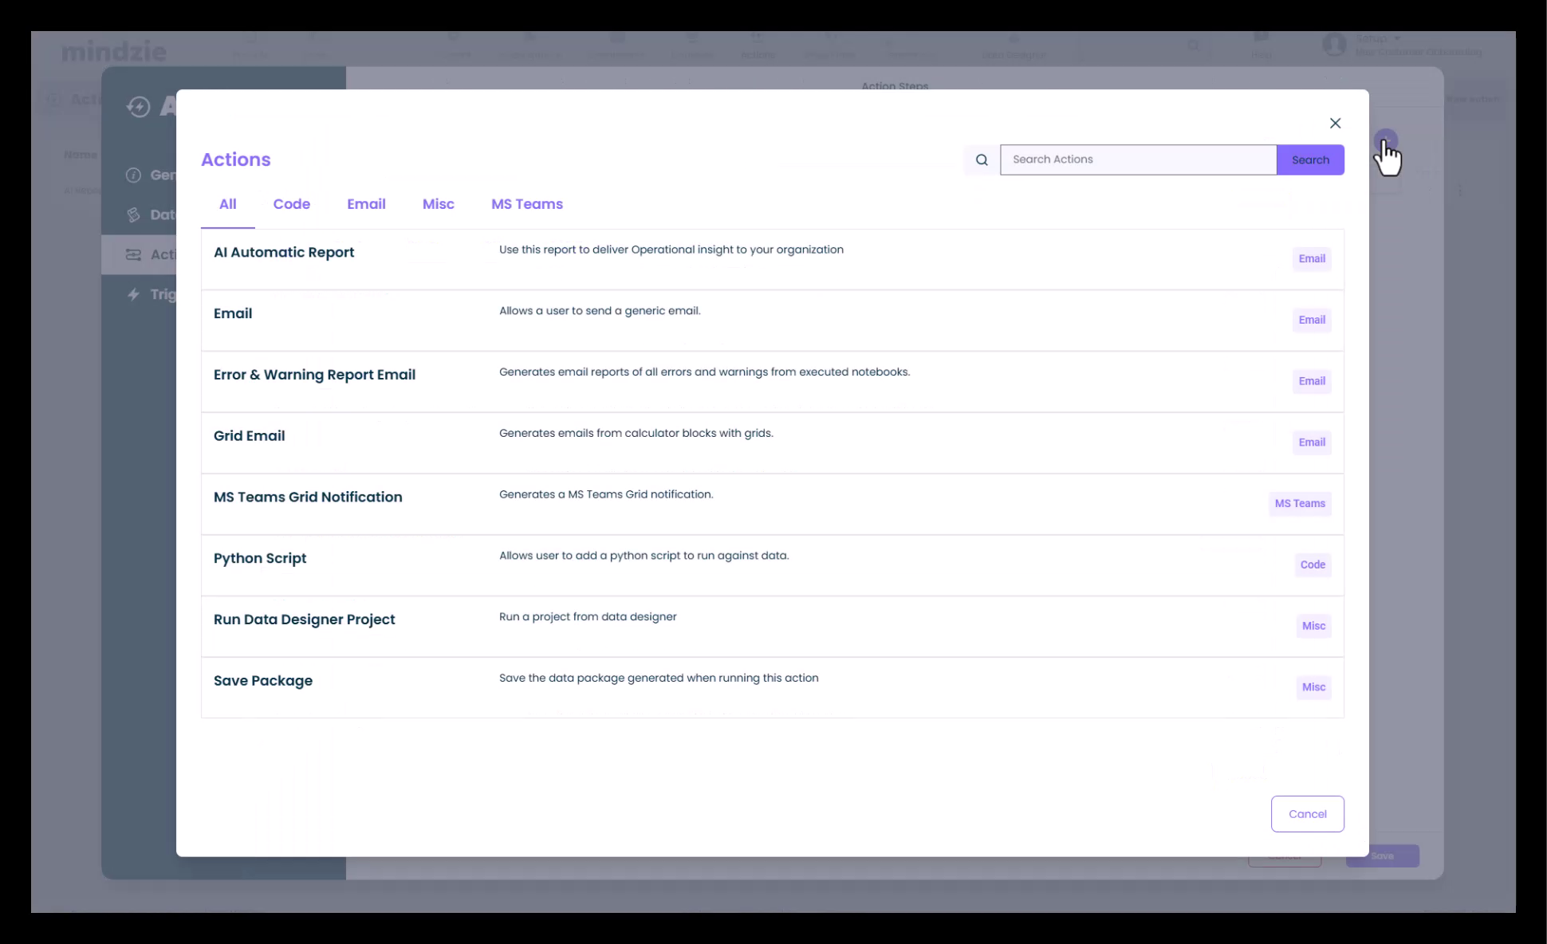Image resolution: width=1547 pixels, height=944 pixels.
Task: Click the Triggers lightning icon in the background sidebar
Action: (133, 294)
